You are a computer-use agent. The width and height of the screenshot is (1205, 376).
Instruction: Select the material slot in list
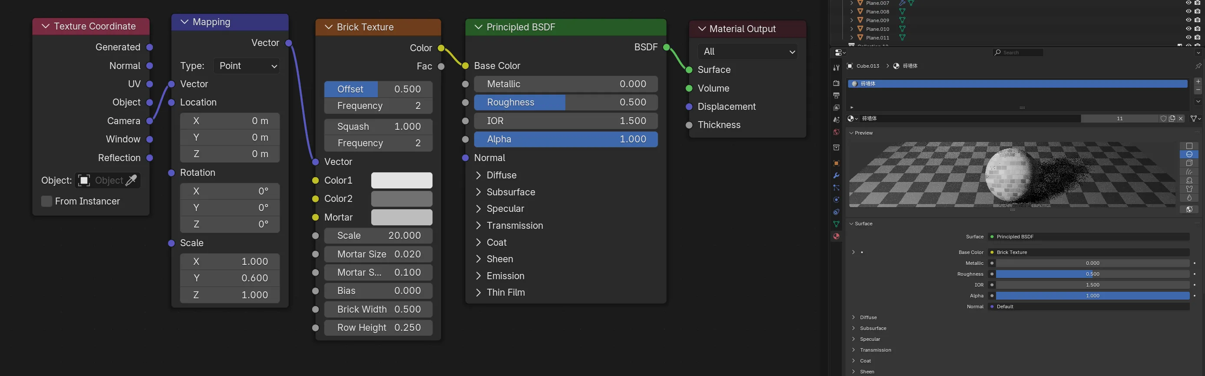point(1017,84)
